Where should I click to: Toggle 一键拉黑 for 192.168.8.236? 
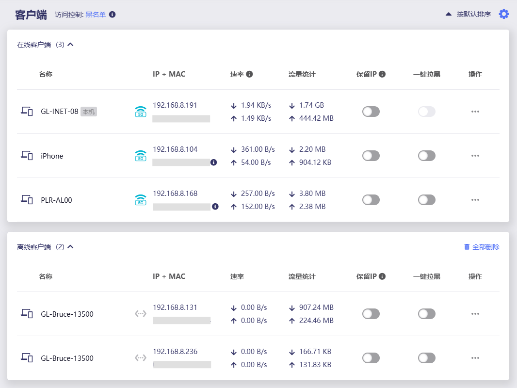[427, 358]
